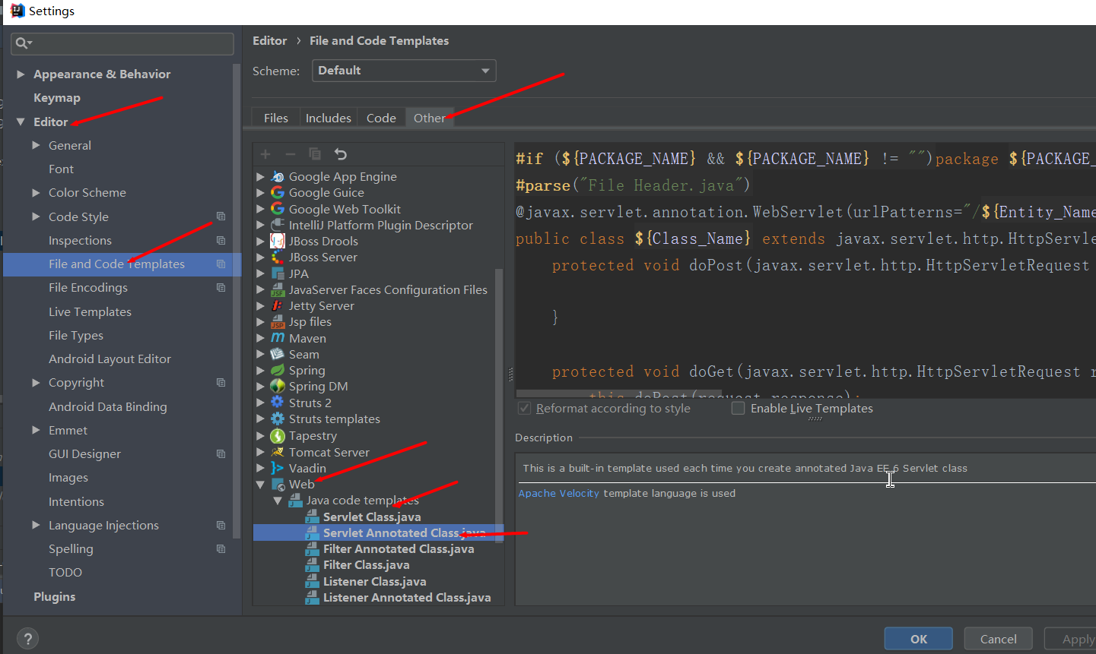Click the settings search field
This screenshot has width=1096, height=654.
tap(129, 43)
